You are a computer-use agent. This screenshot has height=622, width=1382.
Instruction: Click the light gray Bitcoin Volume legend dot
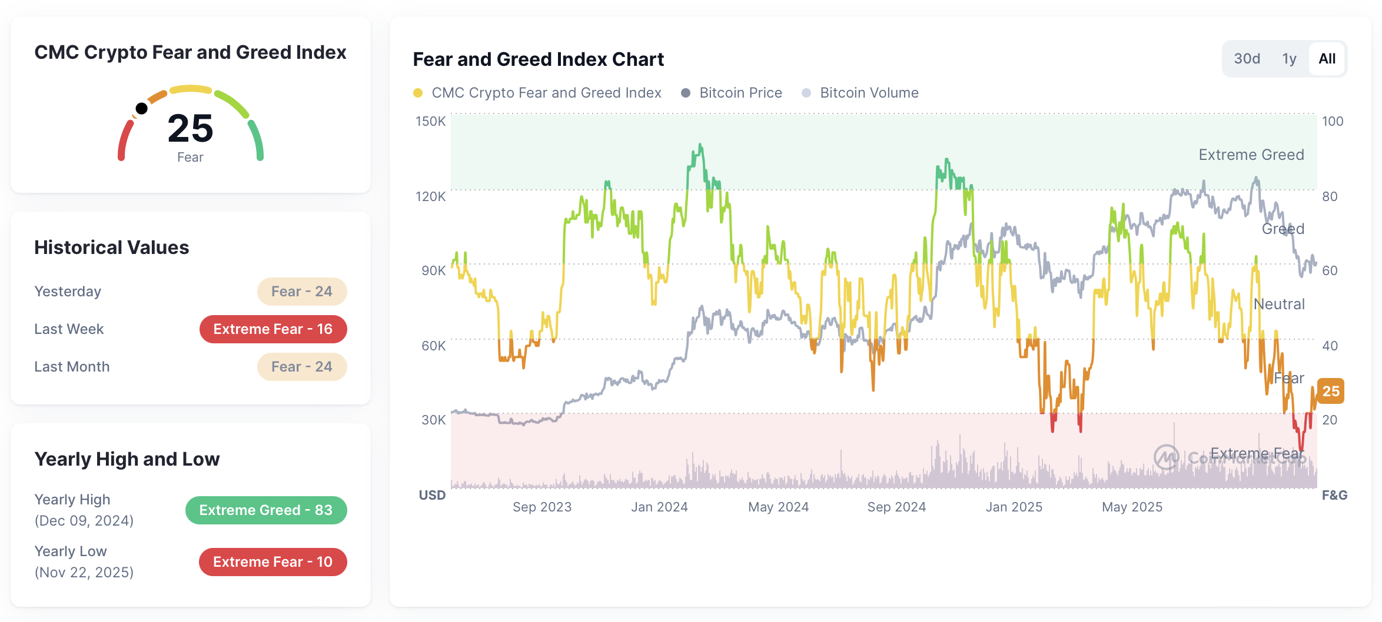coord(806,92)
